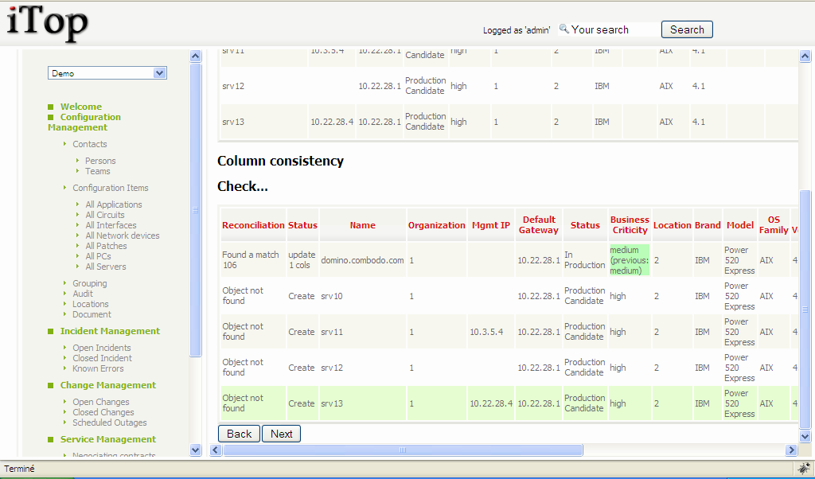Image resolution: width=815 pixels, height=479 pixels.
Task: Click the 'Column consistency' heading
Action: point(280,161)
